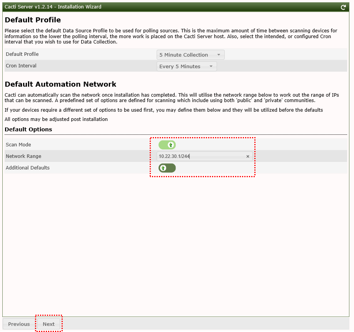The width and height of the screenshot is (354, 332).
Task: Click the 'Scan Mode' label
Action: pos(18,145)
